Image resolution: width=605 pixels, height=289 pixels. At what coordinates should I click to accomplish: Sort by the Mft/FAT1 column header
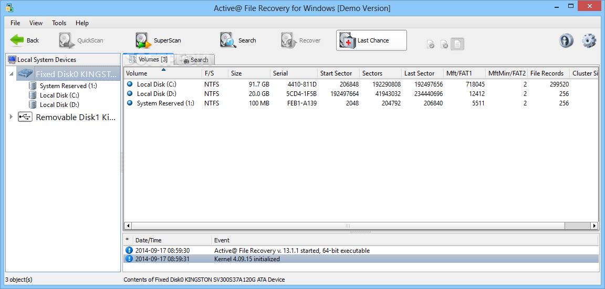[x=465, y=73]
